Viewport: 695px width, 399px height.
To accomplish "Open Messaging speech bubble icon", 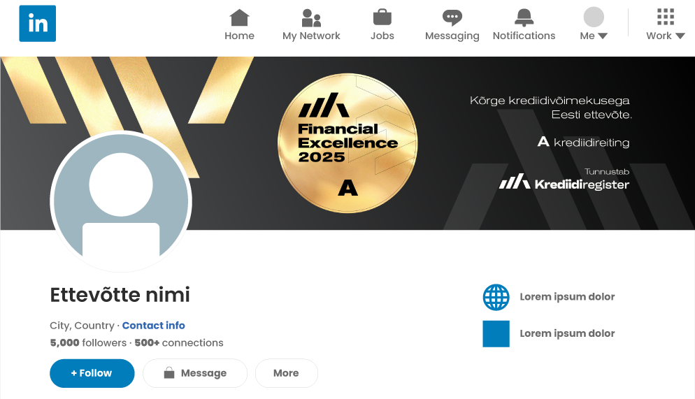I will tap(452, 17).
